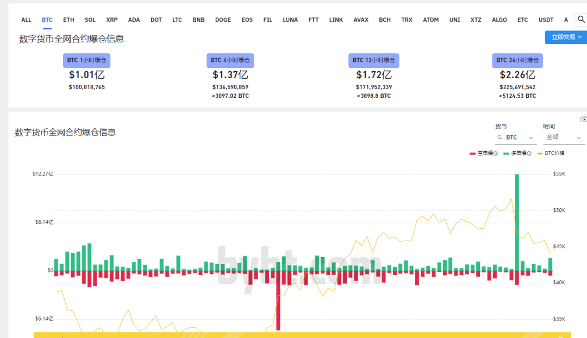Click the $1.01亿 headline figure
587x338 pixels.
point(86,75)
